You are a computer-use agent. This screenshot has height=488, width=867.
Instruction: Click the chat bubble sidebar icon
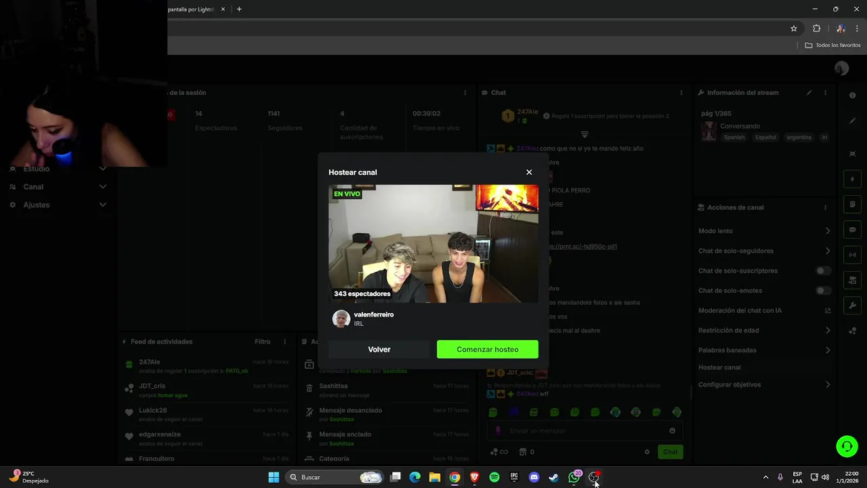tap(852, 230)
